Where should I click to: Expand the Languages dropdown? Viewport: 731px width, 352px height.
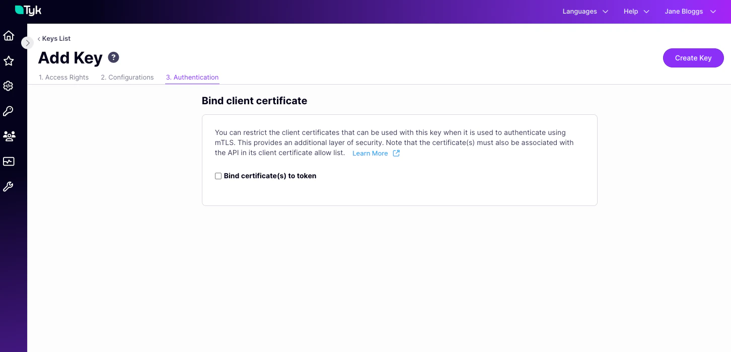click(x=585, y=11)
